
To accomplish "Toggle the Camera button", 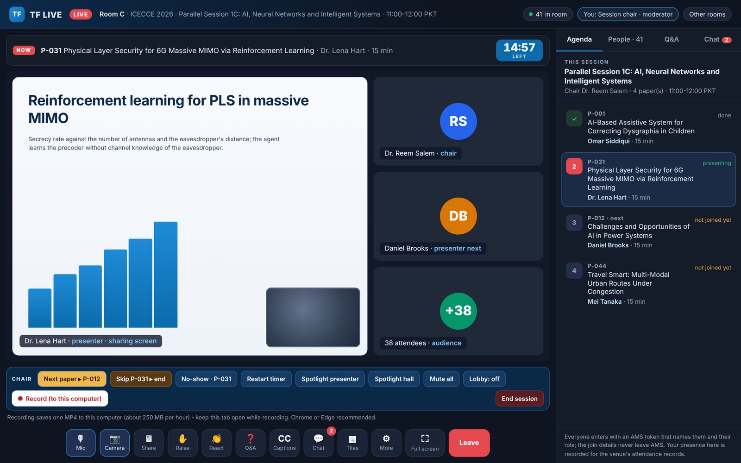I will coord(114,443).
